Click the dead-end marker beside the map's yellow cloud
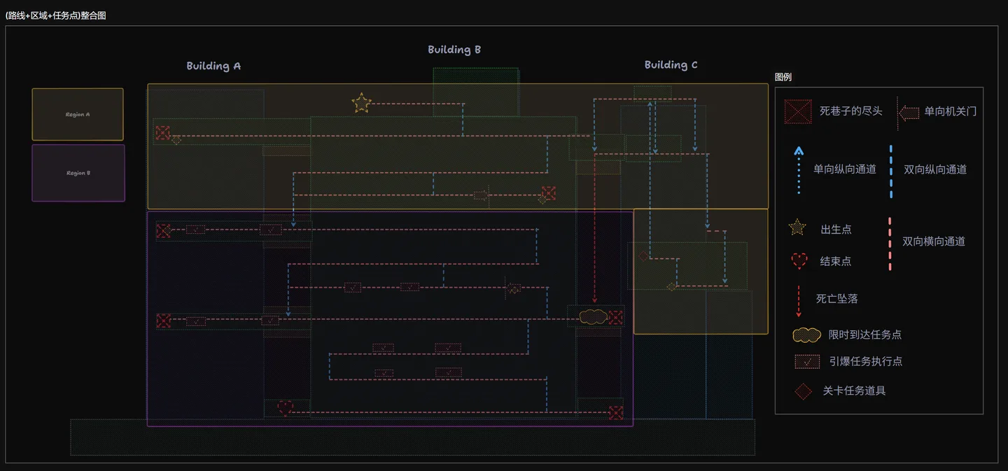 (x=615, y=318)
